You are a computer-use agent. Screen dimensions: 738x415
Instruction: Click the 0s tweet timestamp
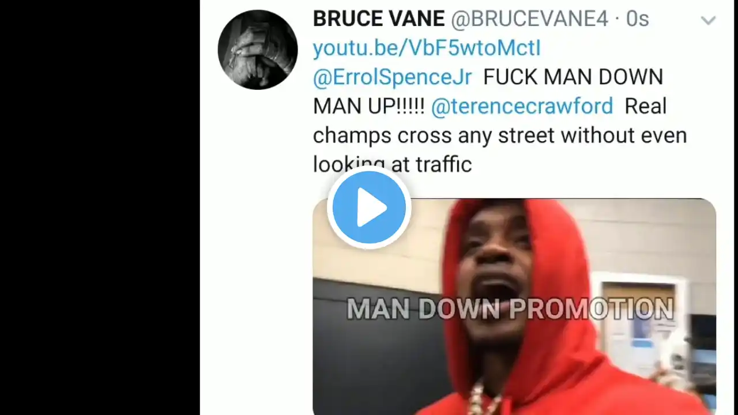tap(638, 19)
